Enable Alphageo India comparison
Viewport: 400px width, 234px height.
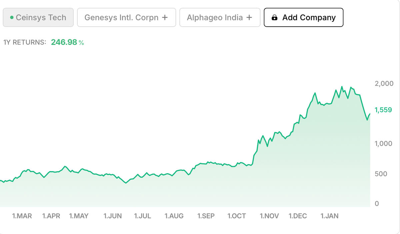coord(219,18)
